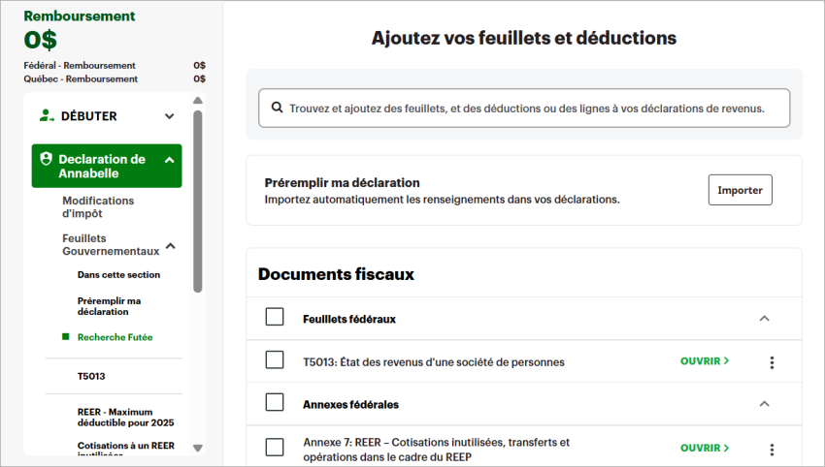Open the Annexe 7 three-dot menu
The height and width of the screenshot is (467, 825).
tap(772, 450)
